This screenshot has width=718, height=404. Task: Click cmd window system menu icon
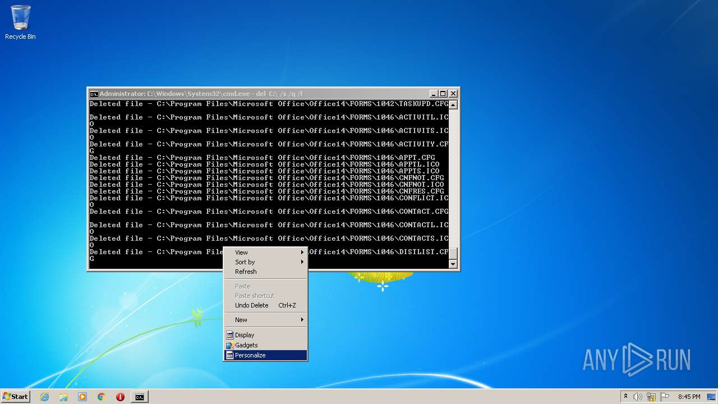point(94,94)
